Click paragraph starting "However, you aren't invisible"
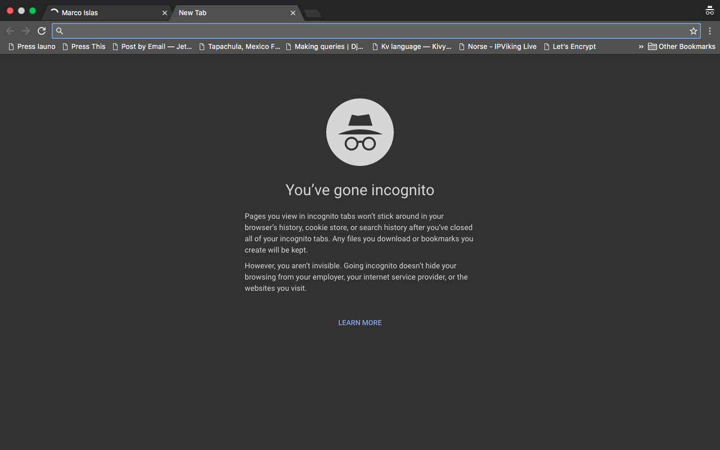 click(x=356, y=277)
